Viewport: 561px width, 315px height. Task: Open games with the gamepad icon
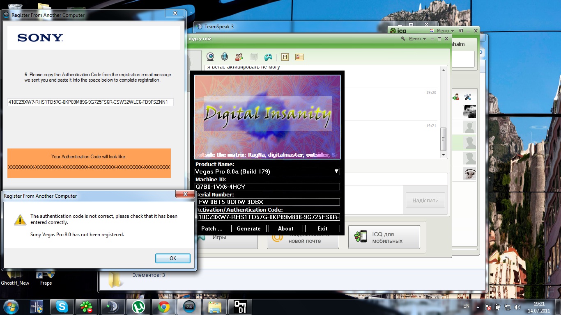click(x=268, y=57)
